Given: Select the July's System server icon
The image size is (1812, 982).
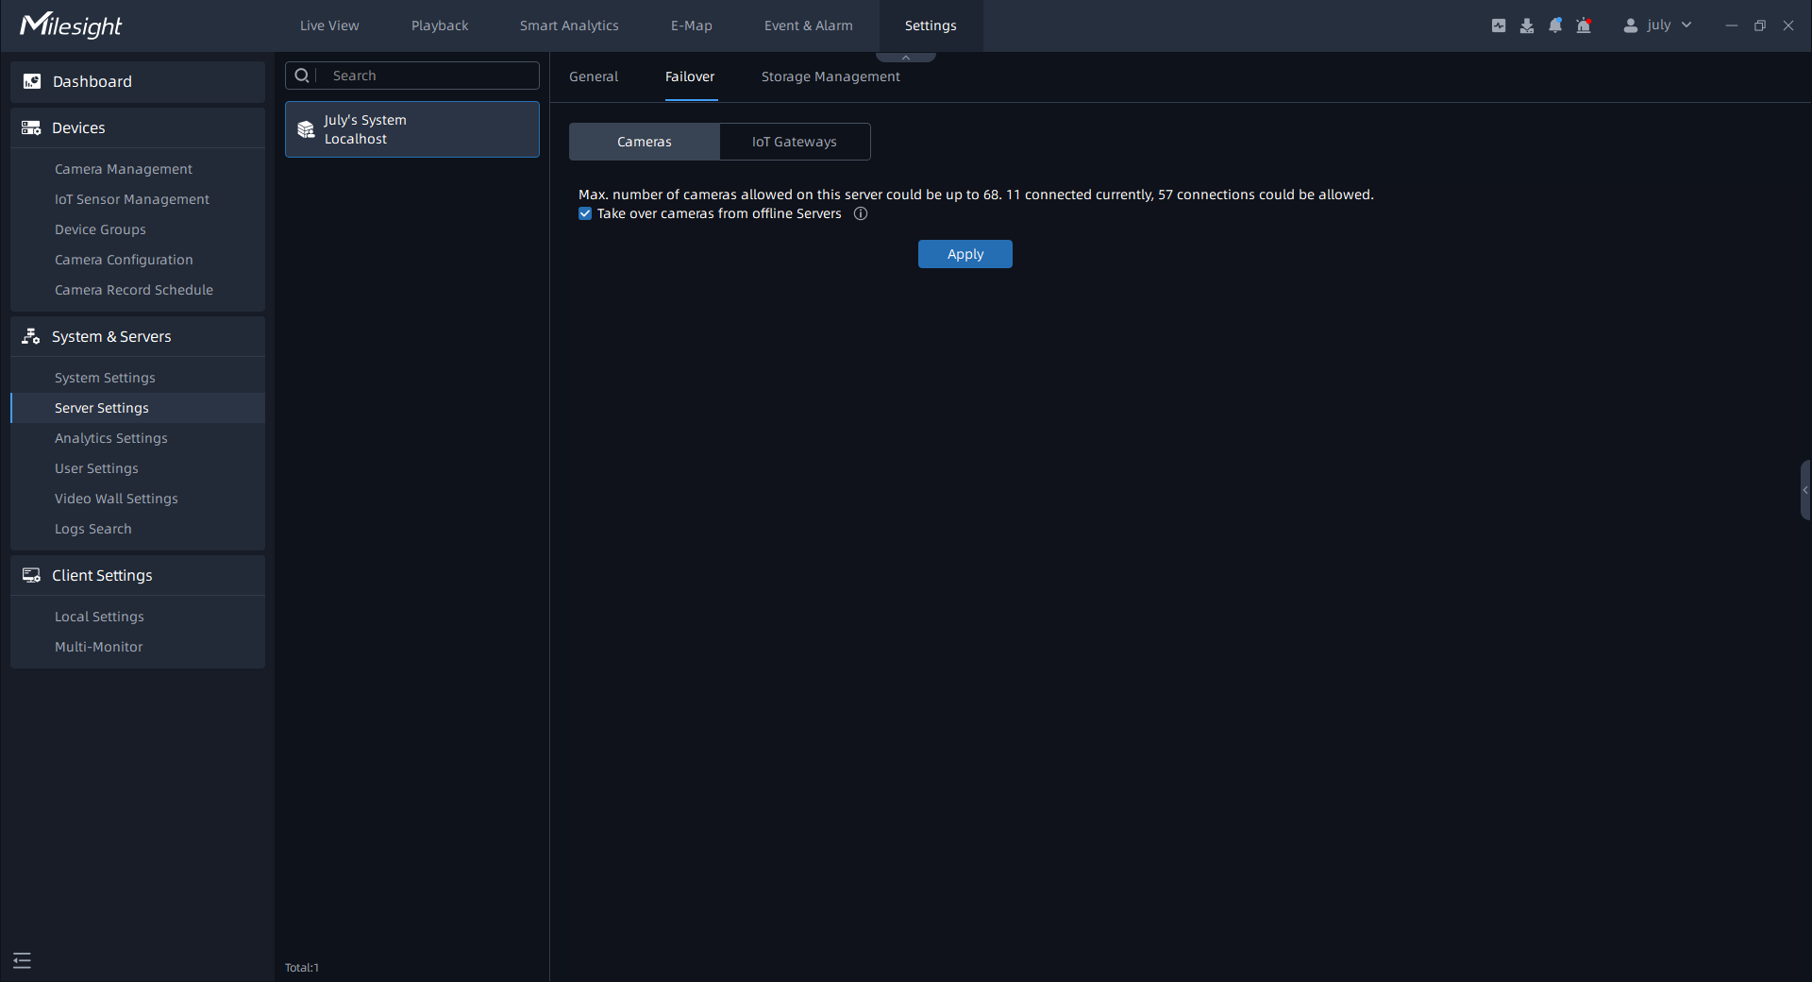Looking at the screenshot, I should (x=306, y=129).
